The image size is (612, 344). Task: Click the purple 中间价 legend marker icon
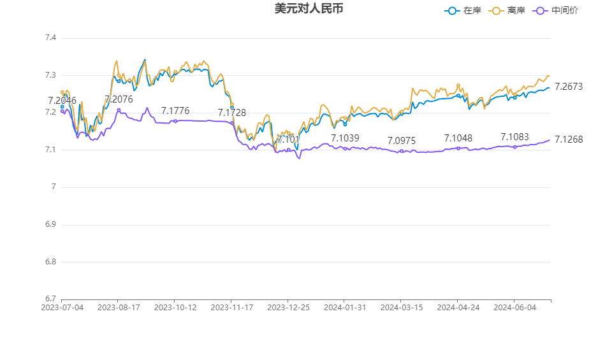coord(541,11)
